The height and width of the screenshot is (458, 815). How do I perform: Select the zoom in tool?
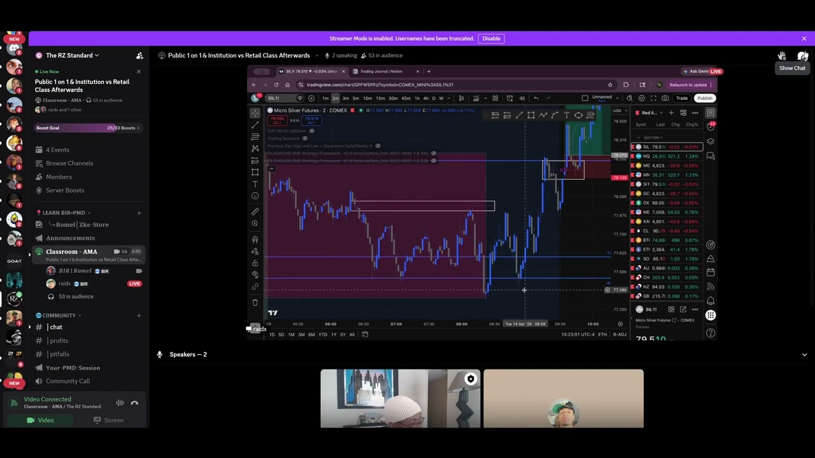click(x=255, y=223)
